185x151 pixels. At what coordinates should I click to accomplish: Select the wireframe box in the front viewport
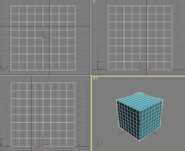(140, 38)
